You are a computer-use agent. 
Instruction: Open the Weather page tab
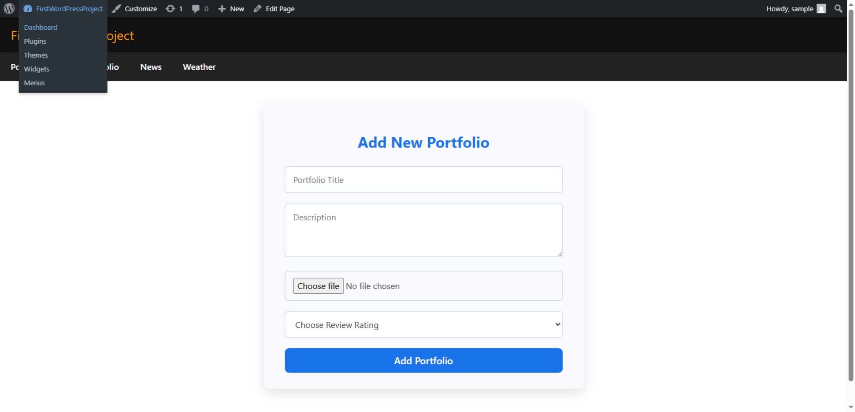click(x=199, y=67)
